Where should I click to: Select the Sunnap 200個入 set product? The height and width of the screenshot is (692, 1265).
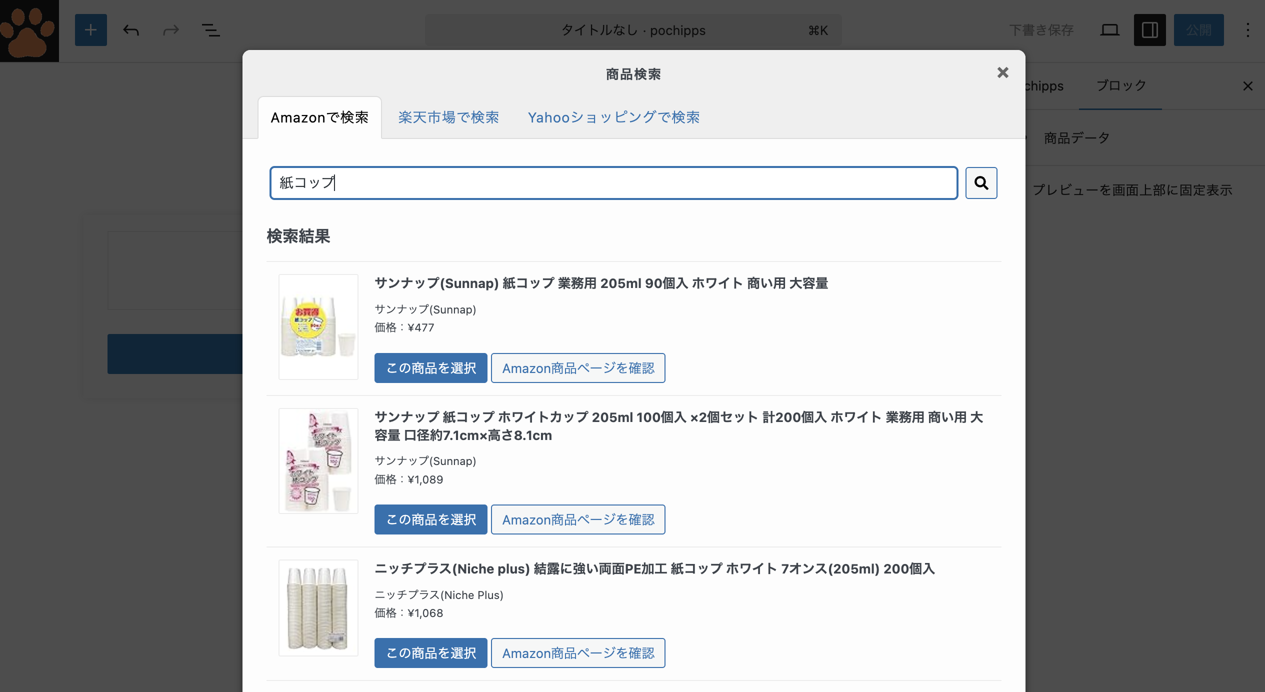(x=430, y=519)
